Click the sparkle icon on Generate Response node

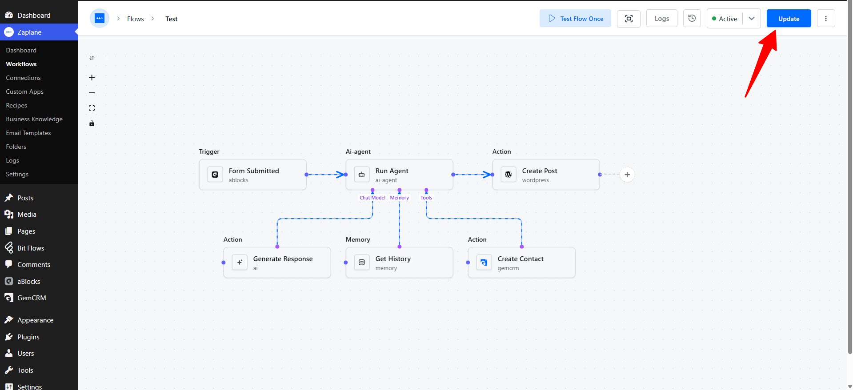[240, 263]
